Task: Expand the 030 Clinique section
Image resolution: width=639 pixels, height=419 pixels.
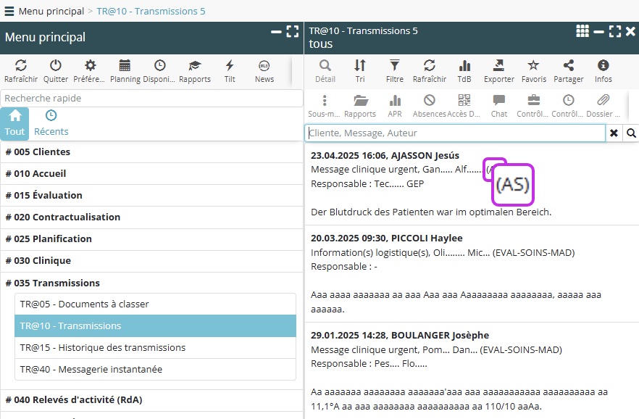Action: (38, 261)
